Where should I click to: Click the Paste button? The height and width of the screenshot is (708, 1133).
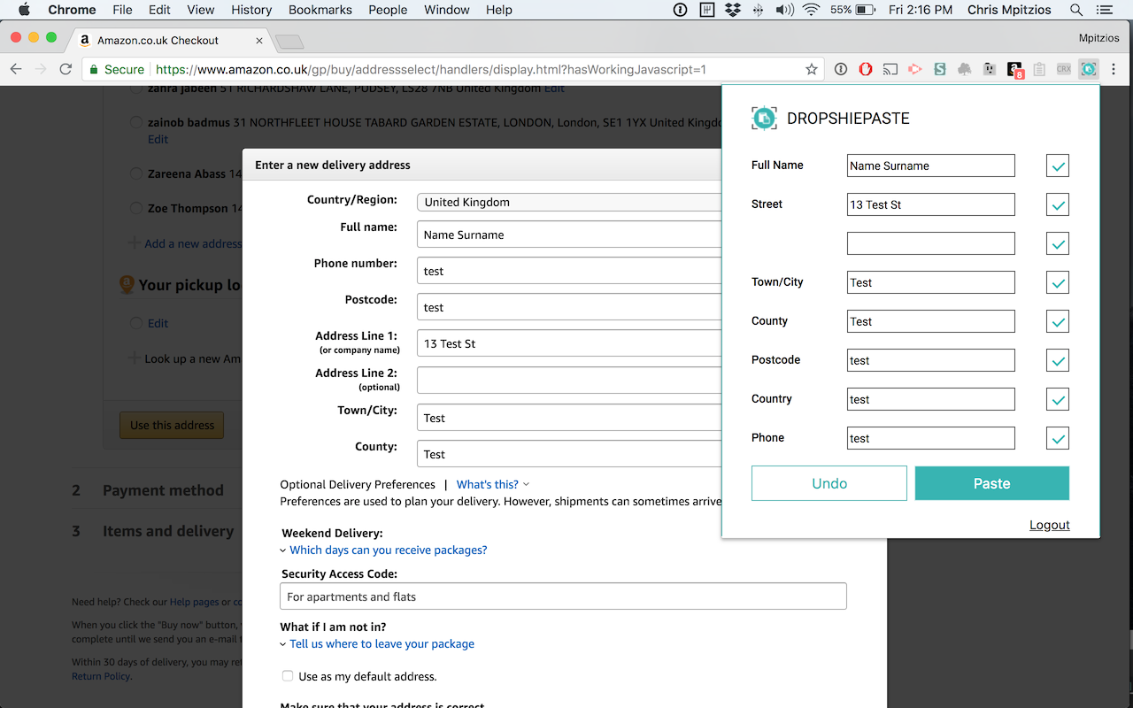click(991, 483)
